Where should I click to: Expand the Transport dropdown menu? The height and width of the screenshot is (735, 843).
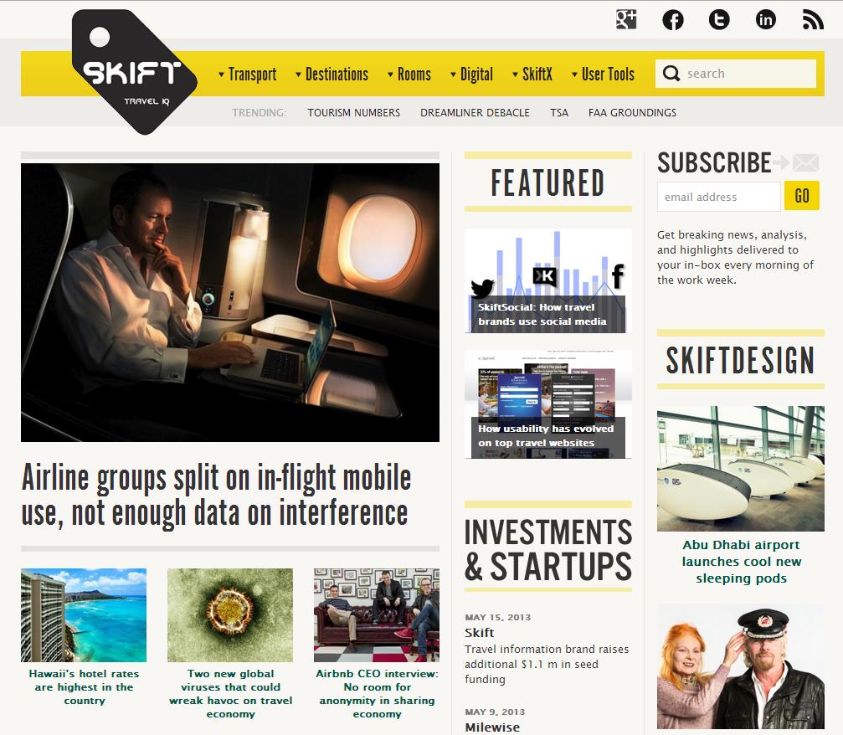pyautogui.click(x=247, y=75)
